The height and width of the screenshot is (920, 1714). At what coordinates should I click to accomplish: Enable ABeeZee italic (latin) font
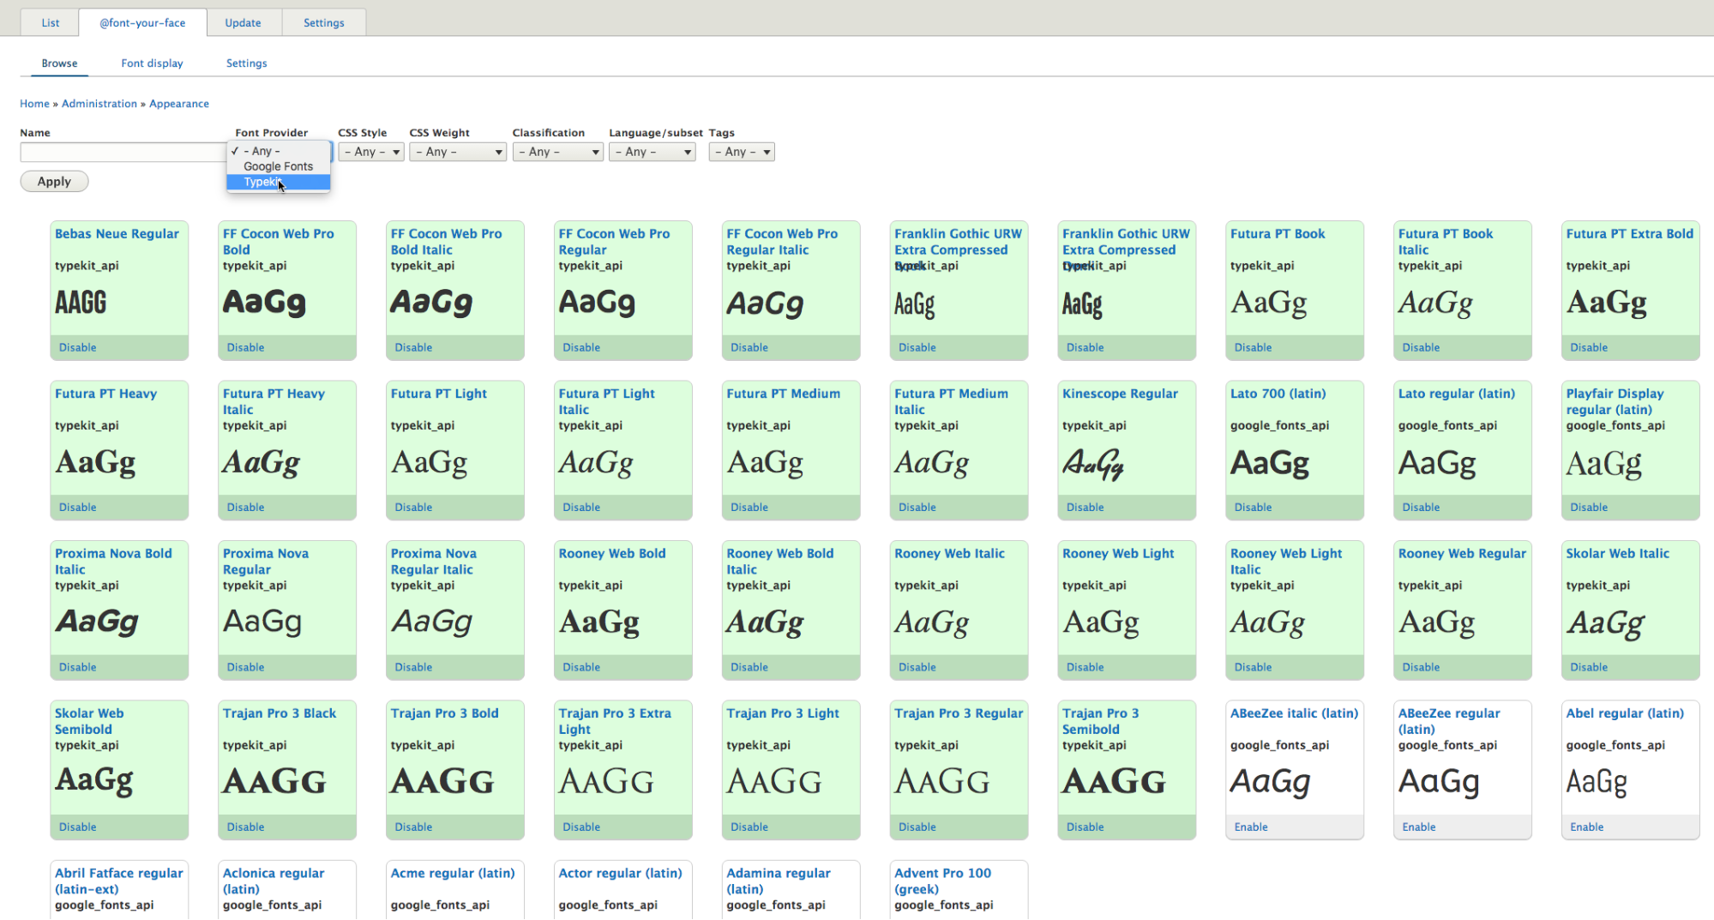1251,827
